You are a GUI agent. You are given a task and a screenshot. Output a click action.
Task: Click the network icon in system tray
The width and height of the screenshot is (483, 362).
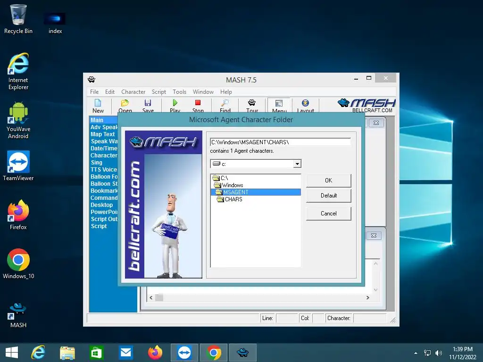click(x=427, y=353)
